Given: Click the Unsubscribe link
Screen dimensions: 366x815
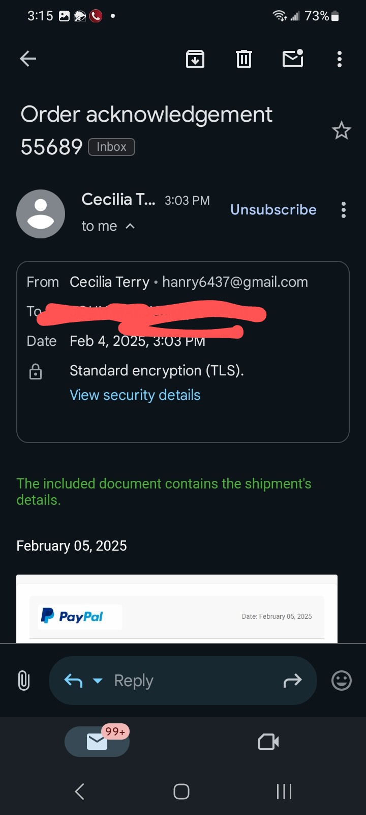Looking at the screenshot, I should tap(273, 210).
